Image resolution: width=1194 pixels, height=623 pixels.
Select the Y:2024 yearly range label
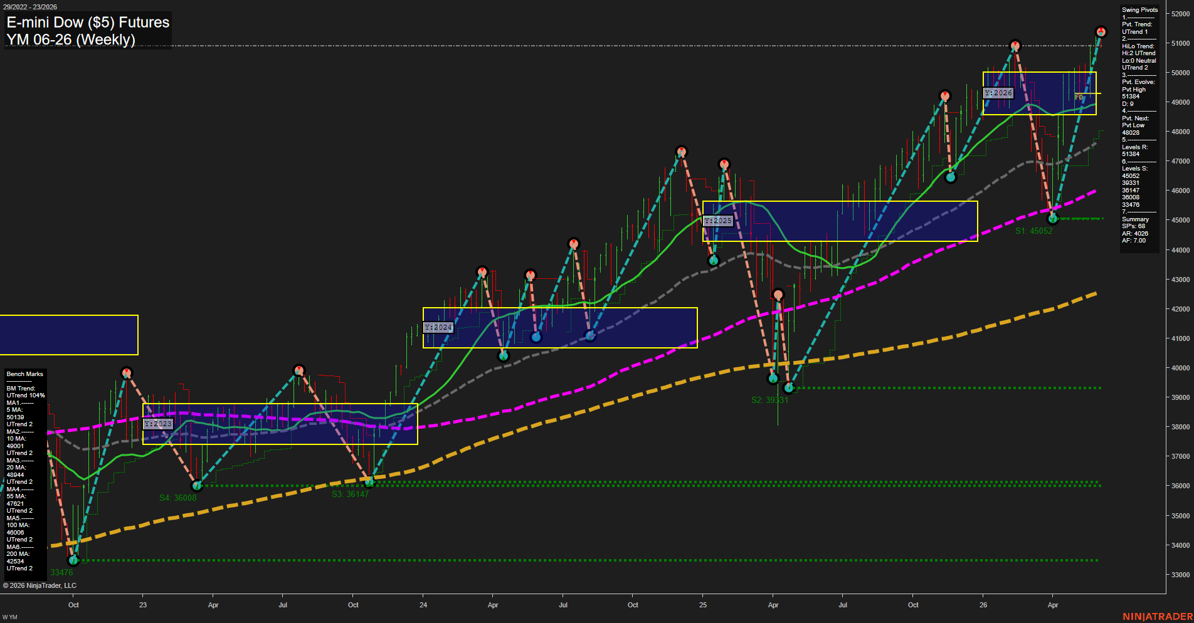[x=438, y=327]
